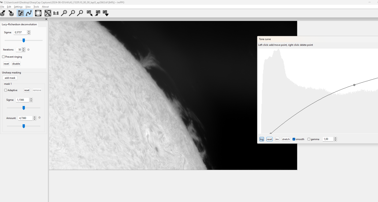Image resolution: width=378 pixels, height=202 pixels.
Task: Click the mask 1 Sigma slider thumb
Action: (x=24, y=108)
